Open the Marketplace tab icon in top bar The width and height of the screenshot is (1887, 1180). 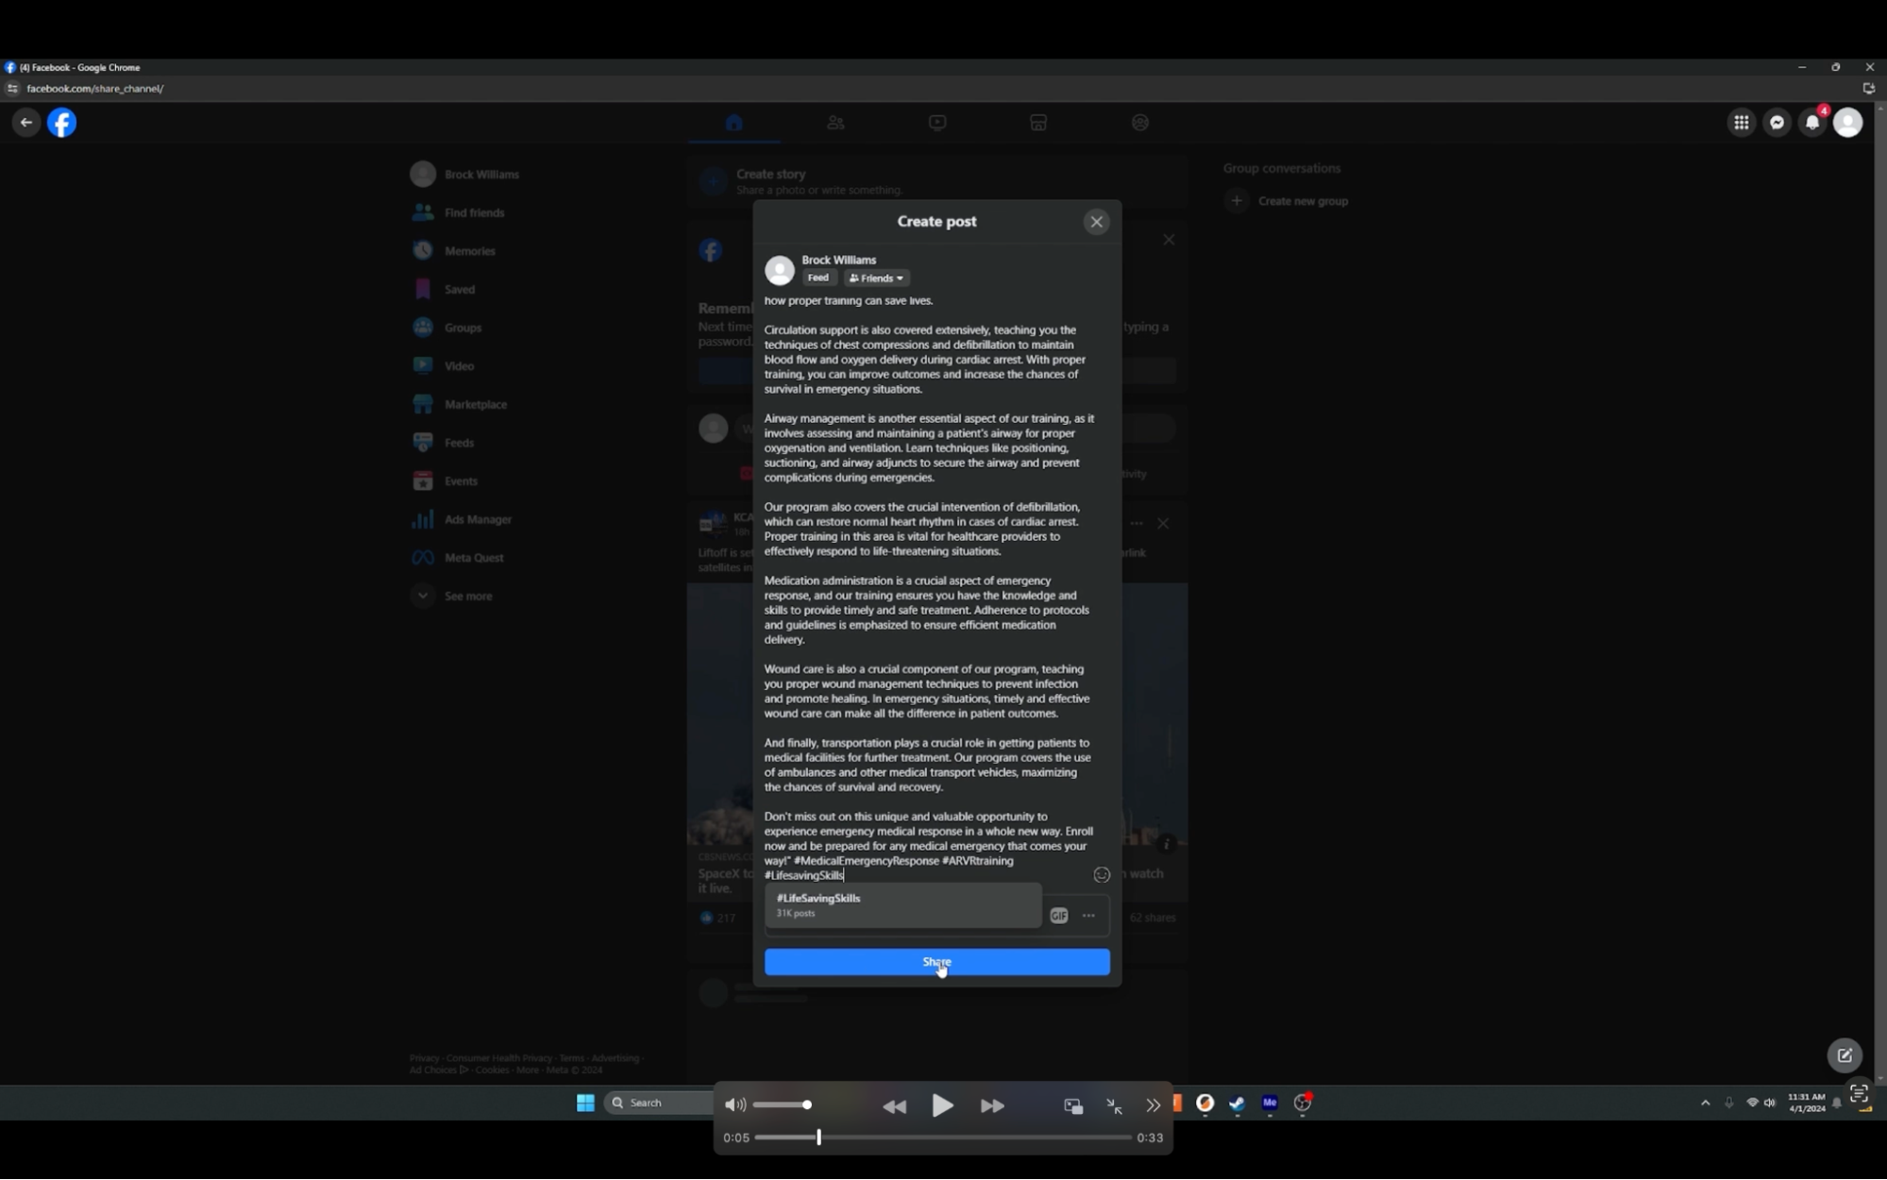(x=1038, y=123)
